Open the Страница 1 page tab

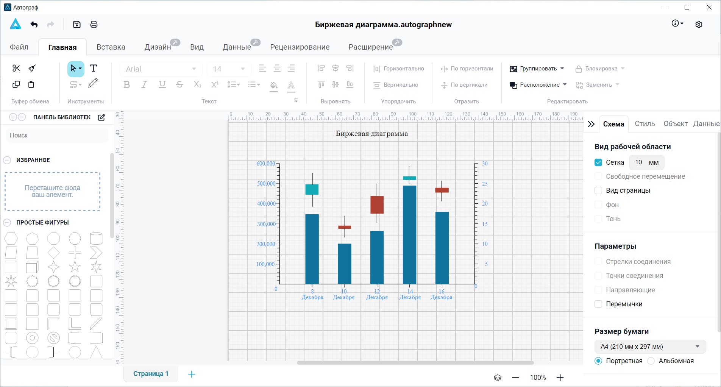[x=151, y=374]
